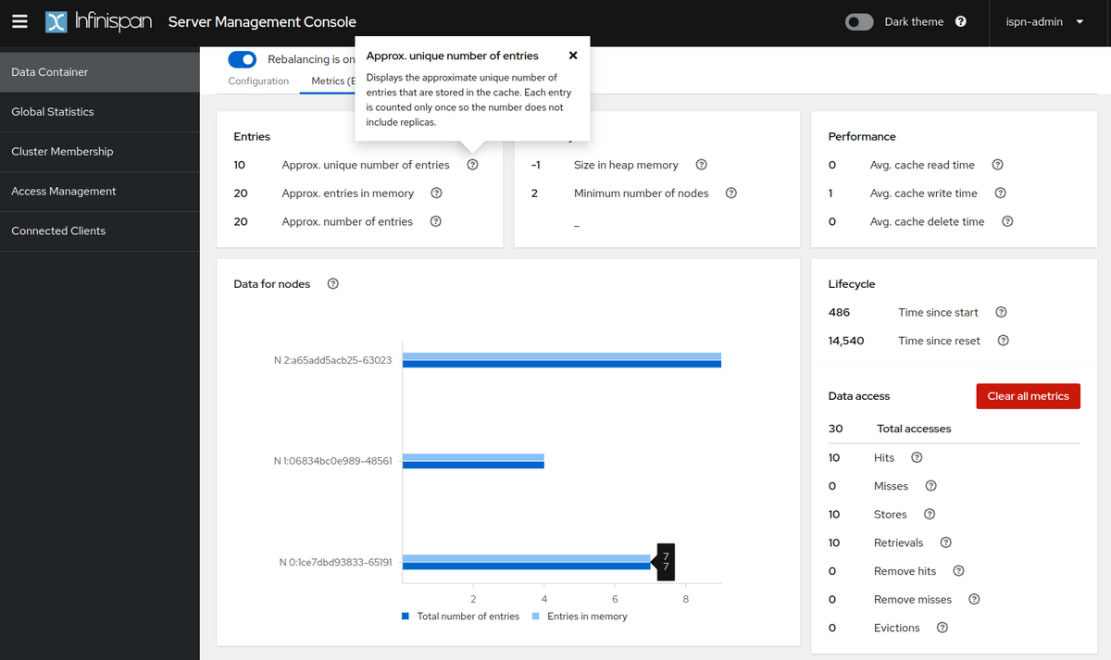Toggle the Rebalancing switch
This screenshot has width=1111, height=660.
tap(243, 59)
